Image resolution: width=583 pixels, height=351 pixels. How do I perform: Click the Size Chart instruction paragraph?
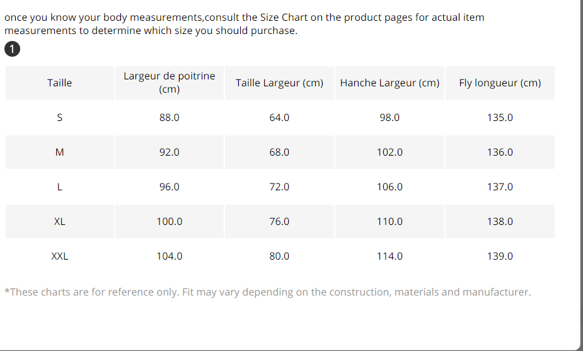click(x=244, y=24)
